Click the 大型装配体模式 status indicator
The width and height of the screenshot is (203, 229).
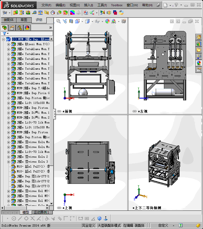click(x=109, y=225)
